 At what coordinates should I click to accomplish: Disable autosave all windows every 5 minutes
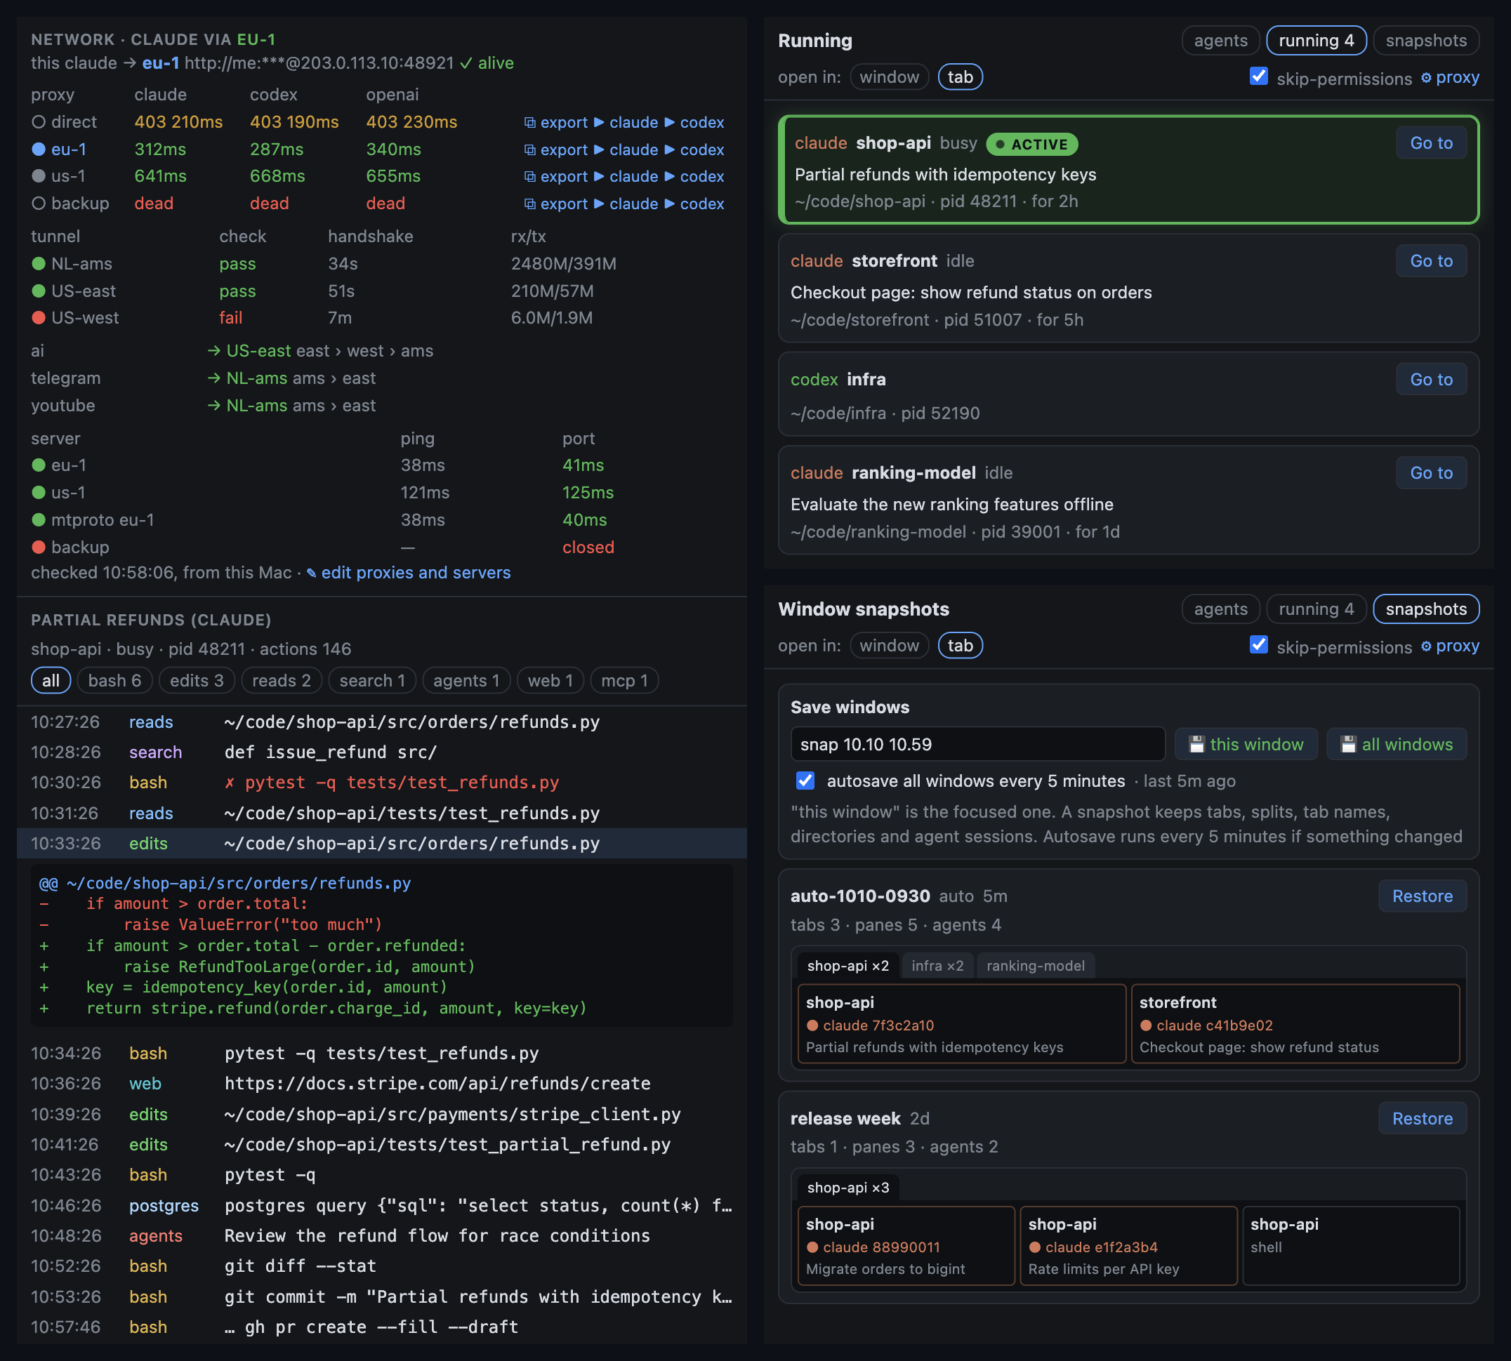805,781
